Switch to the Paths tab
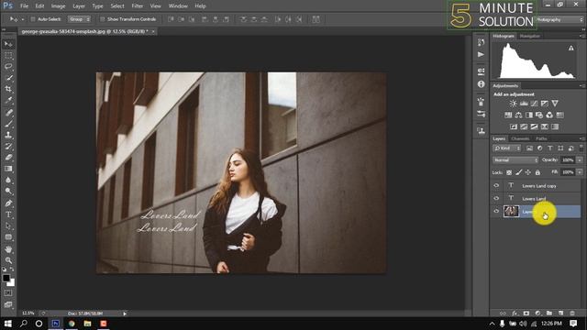587x330 pixels. click(x=541, y=138)
